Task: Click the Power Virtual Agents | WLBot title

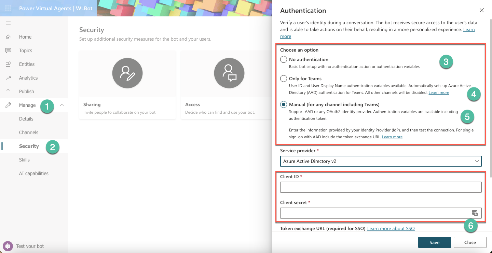Action: tap(56, 8)
